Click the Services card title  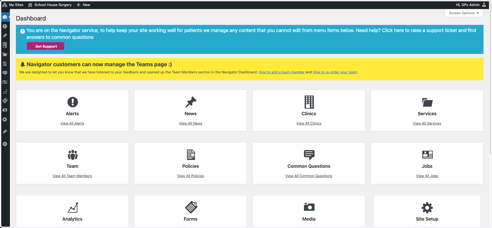[x=427, y=114]
